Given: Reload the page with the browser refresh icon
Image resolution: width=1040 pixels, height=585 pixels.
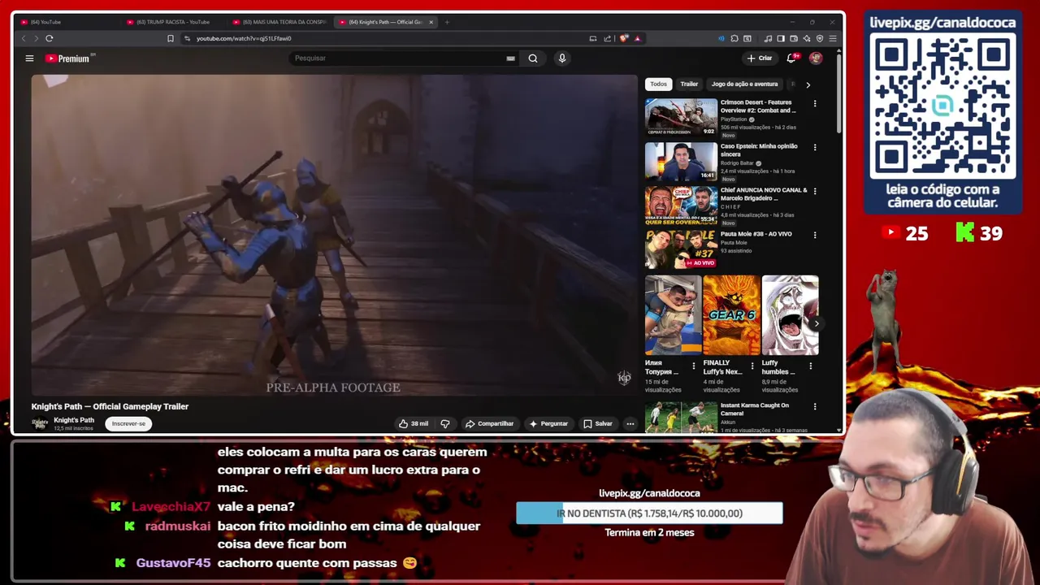Looking at the screenshot, I should pos(50,38).
